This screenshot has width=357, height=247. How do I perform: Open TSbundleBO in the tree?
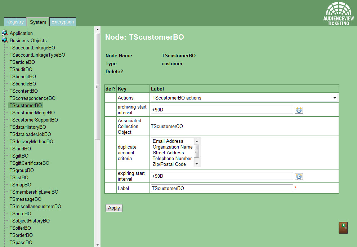pos(23,84)
